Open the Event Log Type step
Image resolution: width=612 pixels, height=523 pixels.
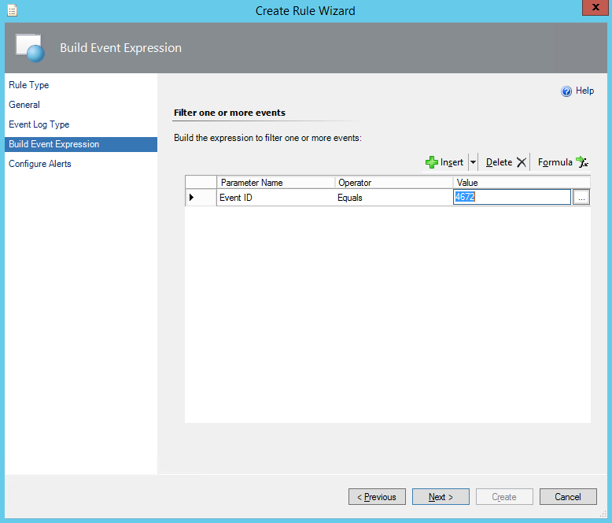click(x=39, y=124)
